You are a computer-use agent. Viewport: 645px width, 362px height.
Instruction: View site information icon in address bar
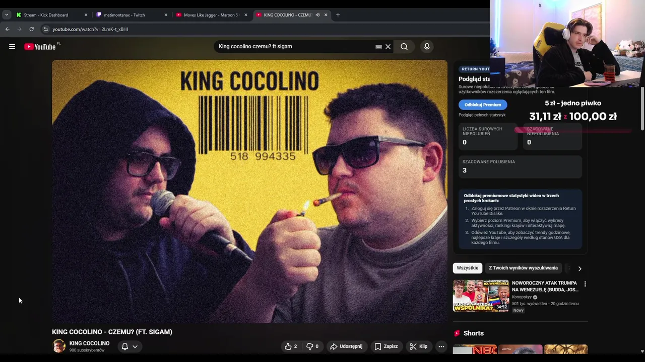click(x=46, y=29)
